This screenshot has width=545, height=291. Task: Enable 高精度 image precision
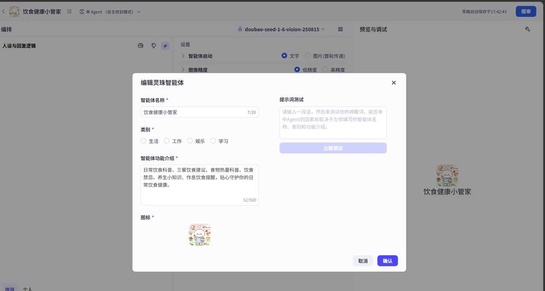324,69
